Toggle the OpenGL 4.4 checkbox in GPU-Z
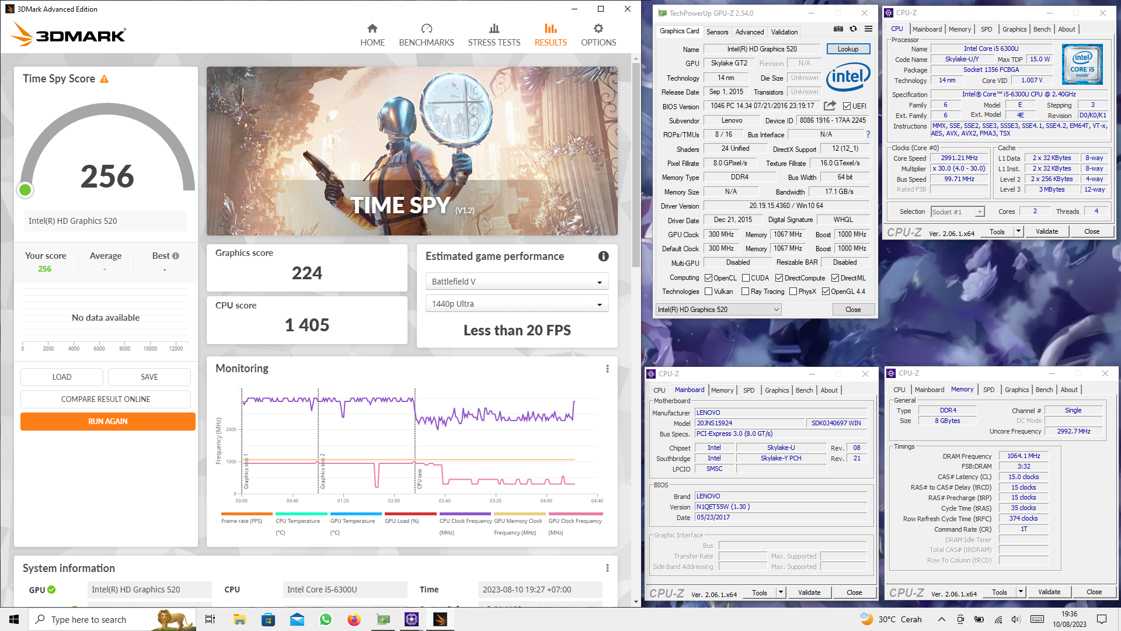This screenshot has height=631, width=1121. pos(826,292)
